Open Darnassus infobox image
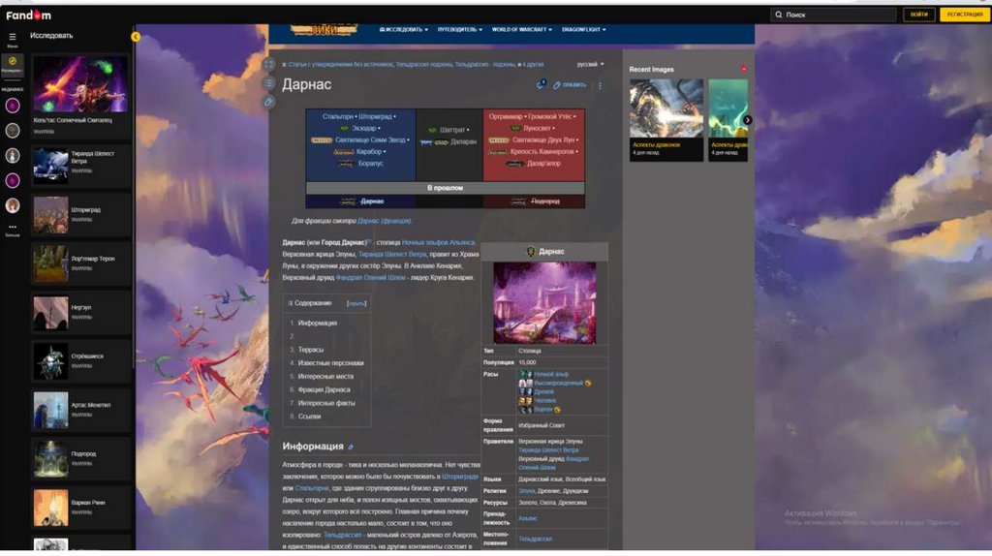Image resolution: width=992 pixels, height=556 pixels. (x=544, y=303)
